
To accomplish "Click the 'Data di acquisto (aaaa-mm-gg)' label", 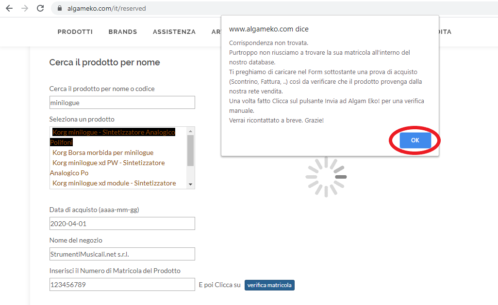I will point(94,210).
